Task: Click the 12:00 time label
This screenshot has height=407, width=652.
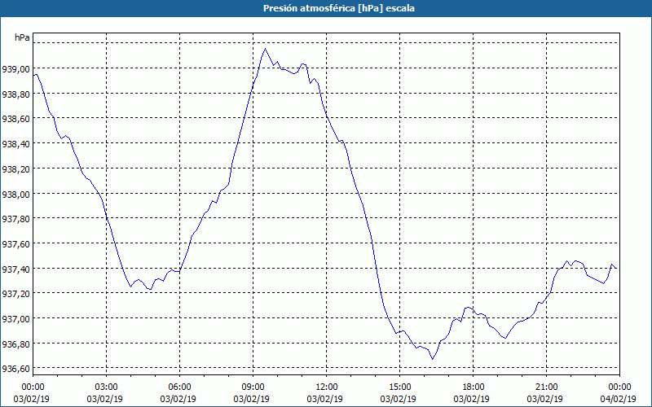Action: pyautogui.click(x=327, y=387)
